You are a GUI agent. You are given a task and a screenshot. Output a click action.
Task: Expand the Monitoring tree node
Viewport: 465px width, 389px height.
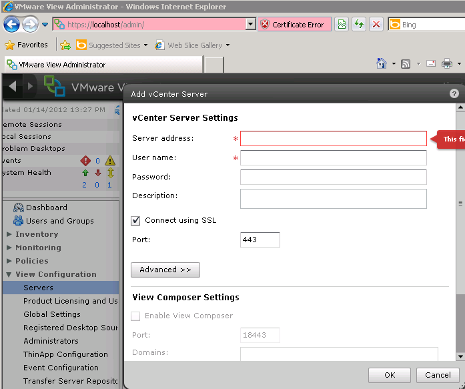click(9, 248)
